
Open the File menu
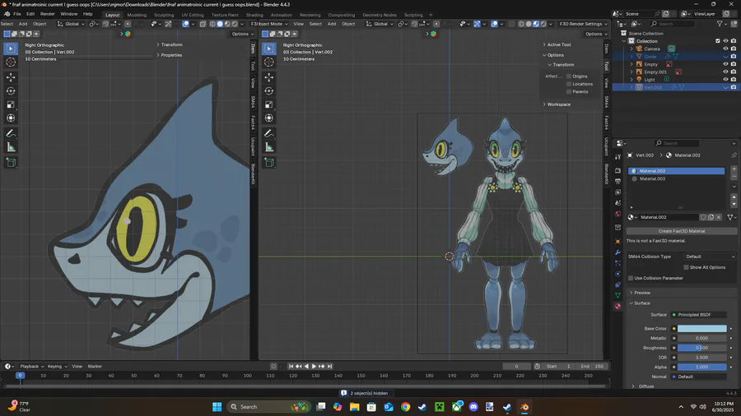click(17, 14)
